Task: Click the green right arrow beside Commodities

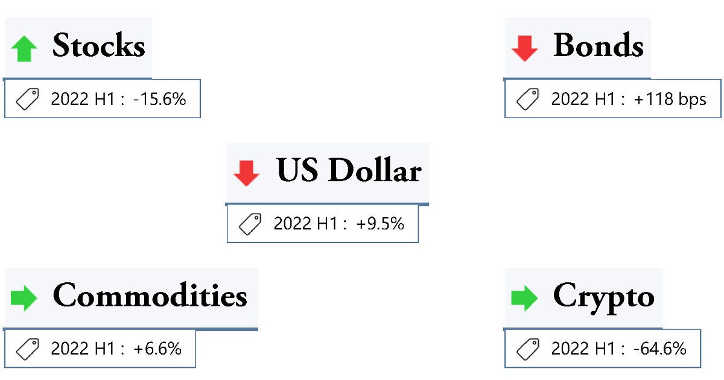Action: (24, 298)
